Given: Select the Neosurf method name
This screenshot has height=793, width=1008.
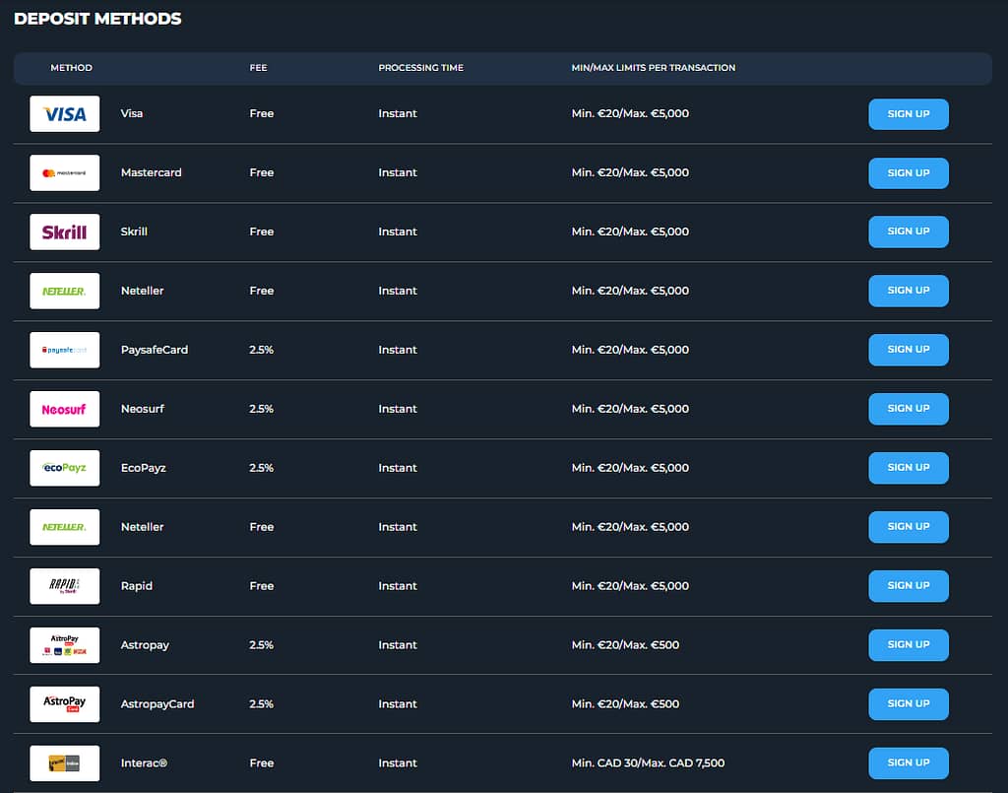Looking at the screenshot, I should (x=142, y=409).
